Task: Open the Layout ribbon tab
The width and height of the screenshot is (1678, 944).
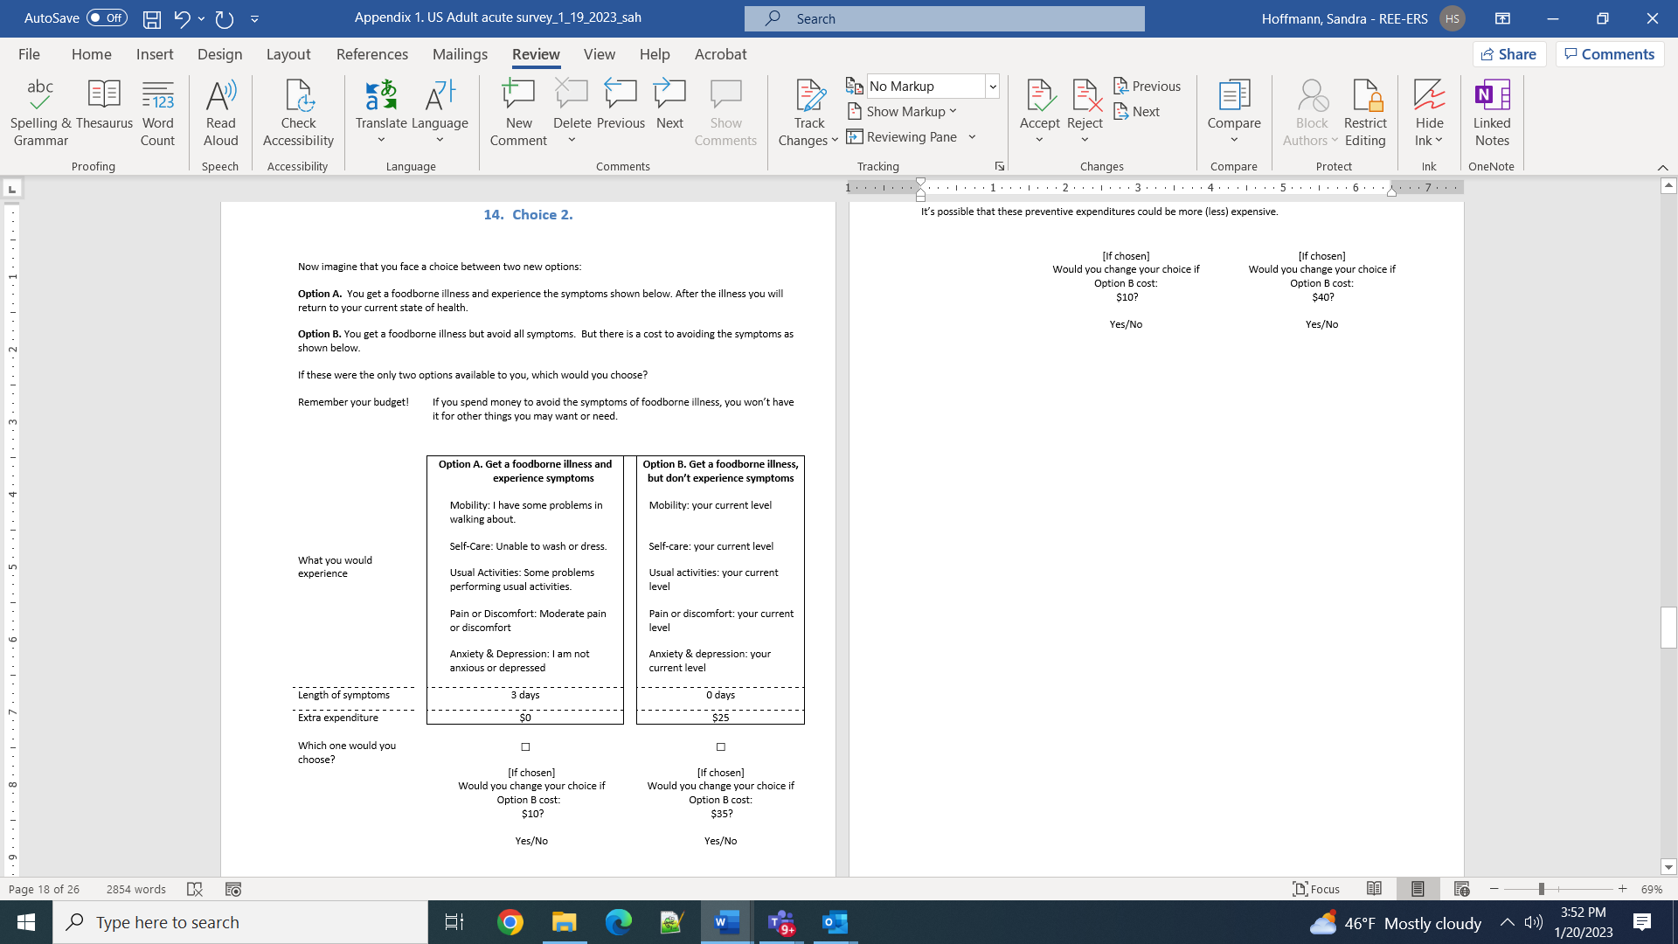Action: pyautogui.click(x=288, y=54)
